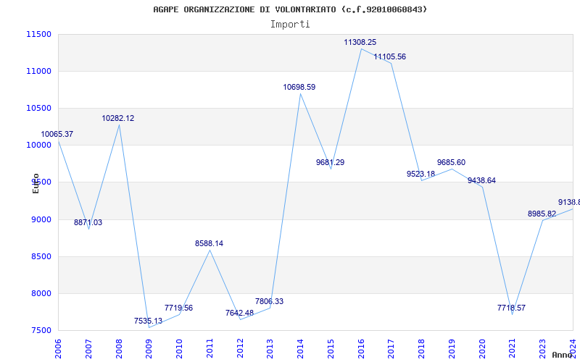This screenshot has height=362, width=580.
Task: Click the x-axis year 2012
Action: pos(240,349)
